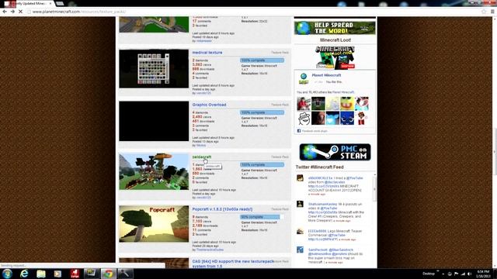Open File Explorer from the taskbar

[41, 274]
